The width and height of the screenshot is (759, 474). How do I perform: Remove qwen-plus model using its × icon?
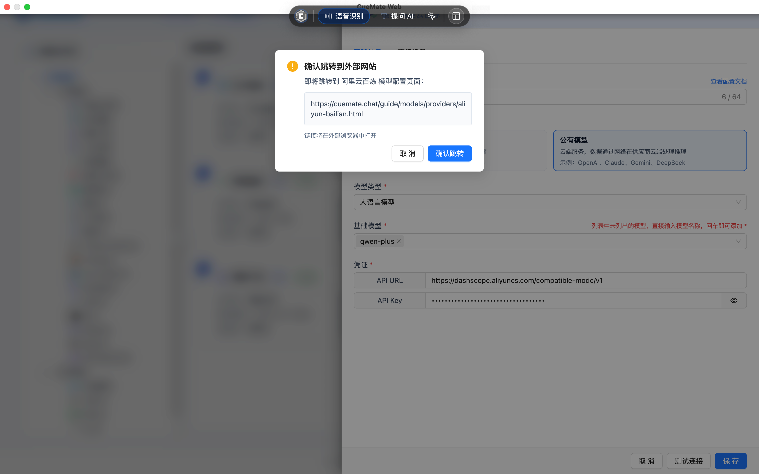[399, 241]
